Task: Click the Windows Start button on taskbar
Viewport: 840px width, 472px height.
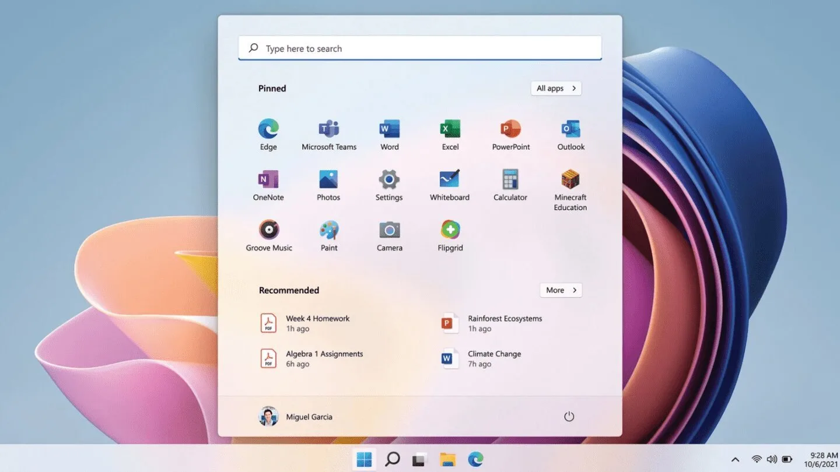Action: (x=365, y=459)
